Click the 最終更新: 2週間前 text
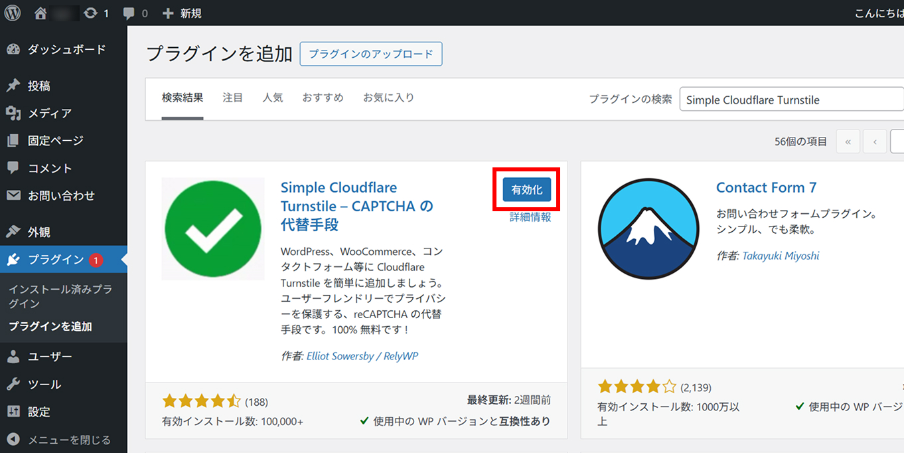 point(509,401)
